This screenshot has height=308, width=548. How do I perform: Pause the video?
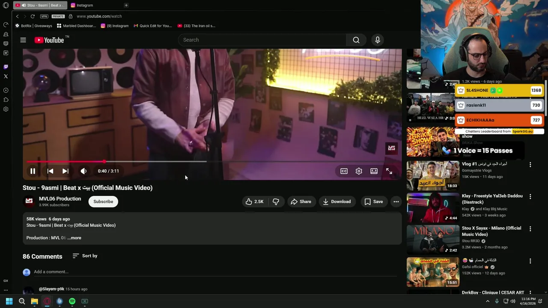tap(33, 171)
